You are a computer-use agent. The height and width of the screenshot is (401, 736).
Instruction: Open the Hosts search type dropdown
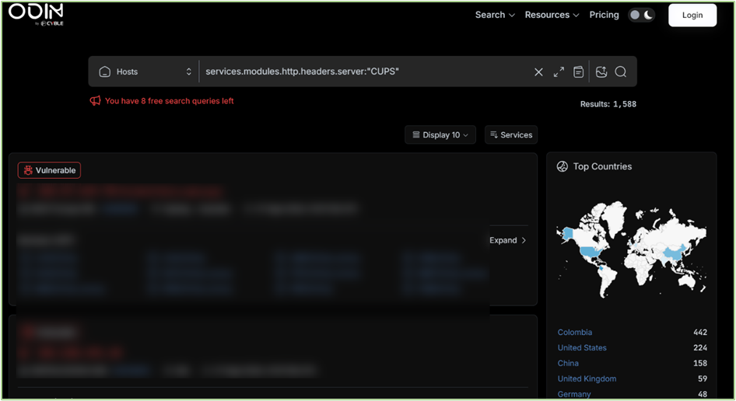[145, 71]
